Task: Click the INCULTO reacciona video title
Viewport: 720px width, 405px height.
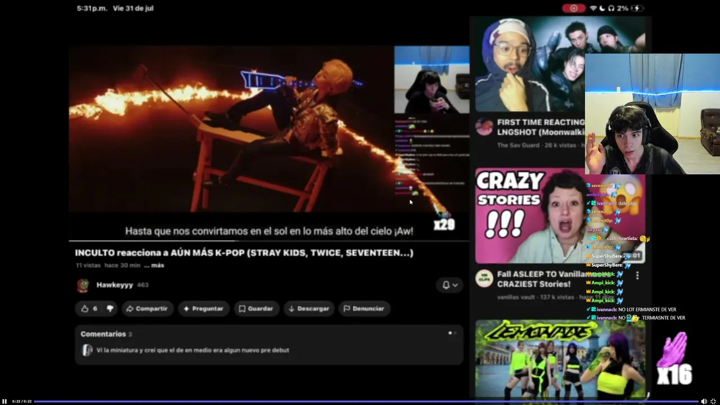Action: [244, 253]
